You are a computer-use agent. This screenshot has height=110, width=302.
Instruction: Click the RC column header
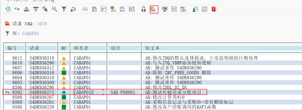point(64,48)
